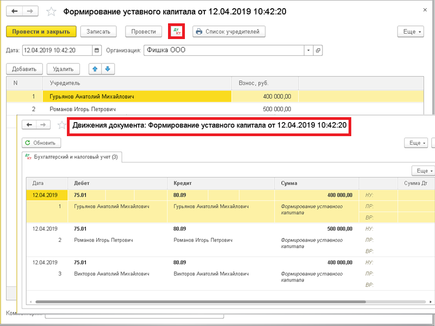Move founder row up with blue arrow
This screenshot has height=326, width=435.
[x=95, y=69]
